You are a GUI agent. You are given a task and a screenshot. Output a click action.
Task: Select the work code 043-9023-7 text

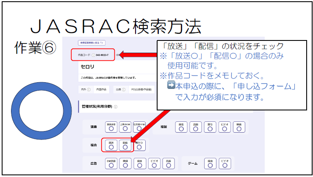click(102, 55)
